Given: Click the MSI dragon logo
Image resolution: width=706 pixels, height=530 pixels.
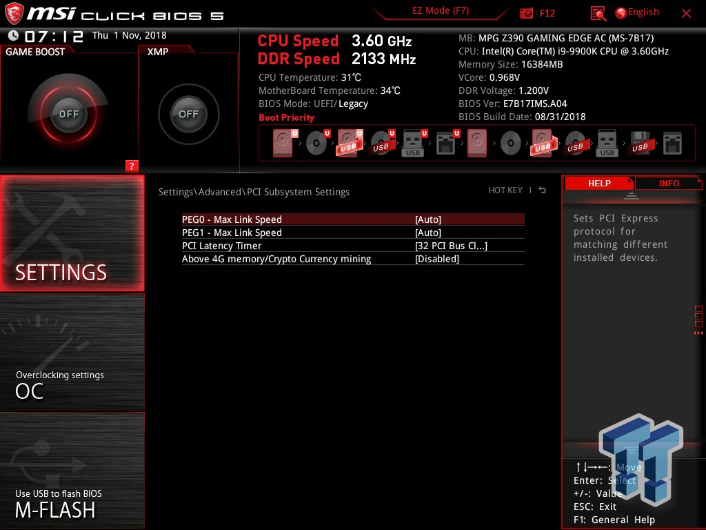Looking at the screenshot, I should (14, 14).
